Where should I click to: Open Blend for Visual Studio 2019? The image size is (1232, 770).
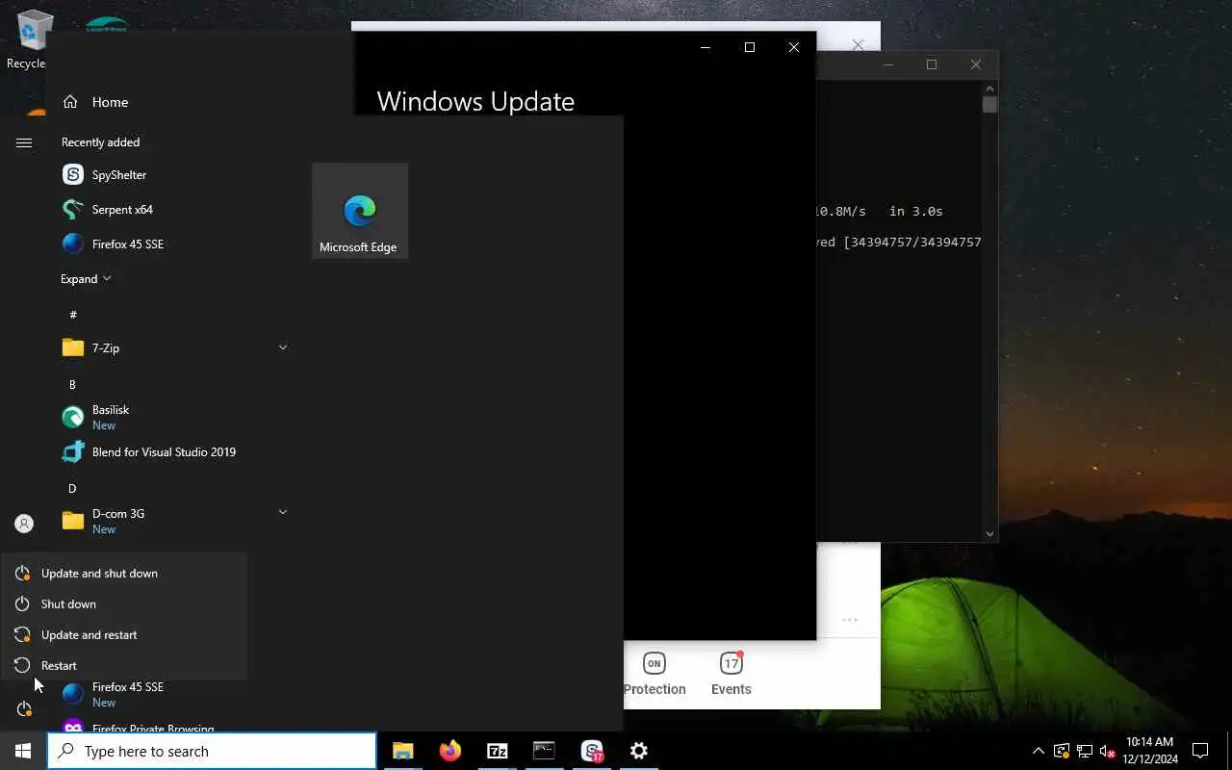click(175, 452)
